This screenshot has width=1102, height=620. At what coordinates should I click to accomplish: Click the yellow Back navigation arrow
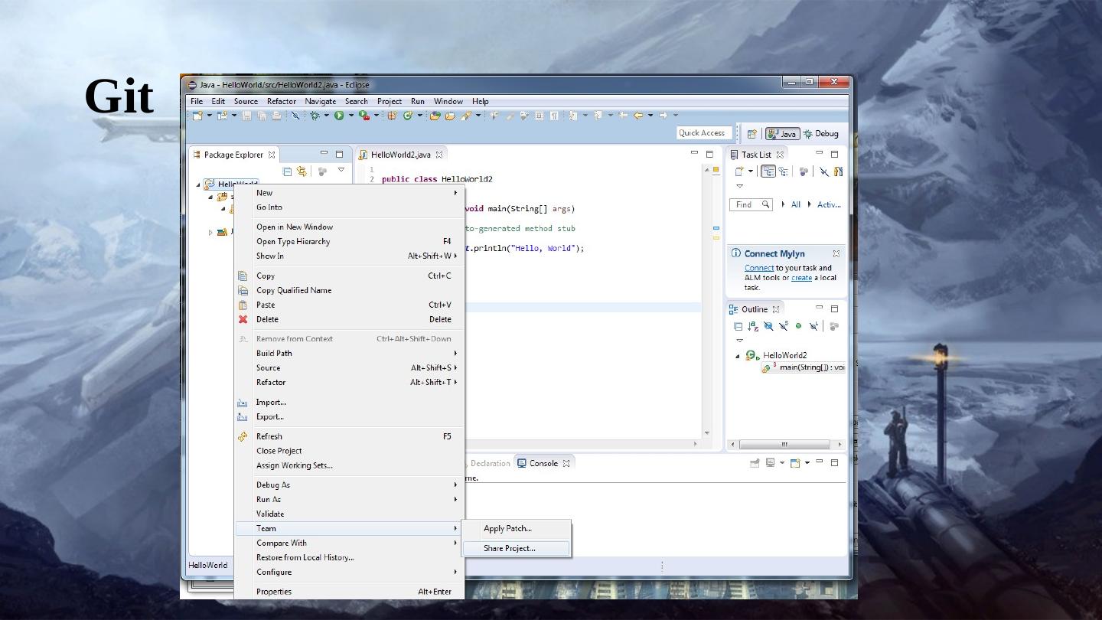637,116
